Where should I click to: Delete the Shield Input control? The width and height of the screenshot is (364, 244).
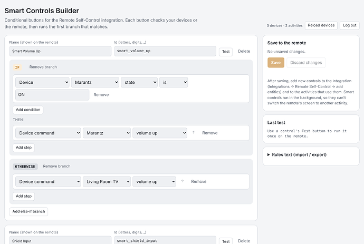(244, 241)
